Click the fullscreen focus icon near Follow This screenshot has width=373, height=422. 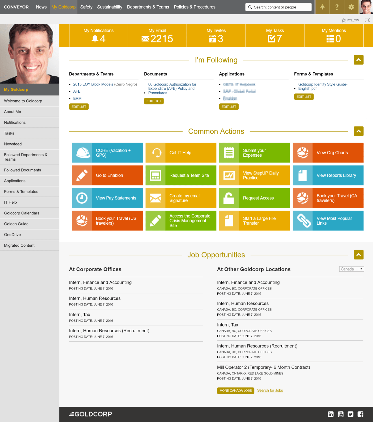tap(367, 20)
